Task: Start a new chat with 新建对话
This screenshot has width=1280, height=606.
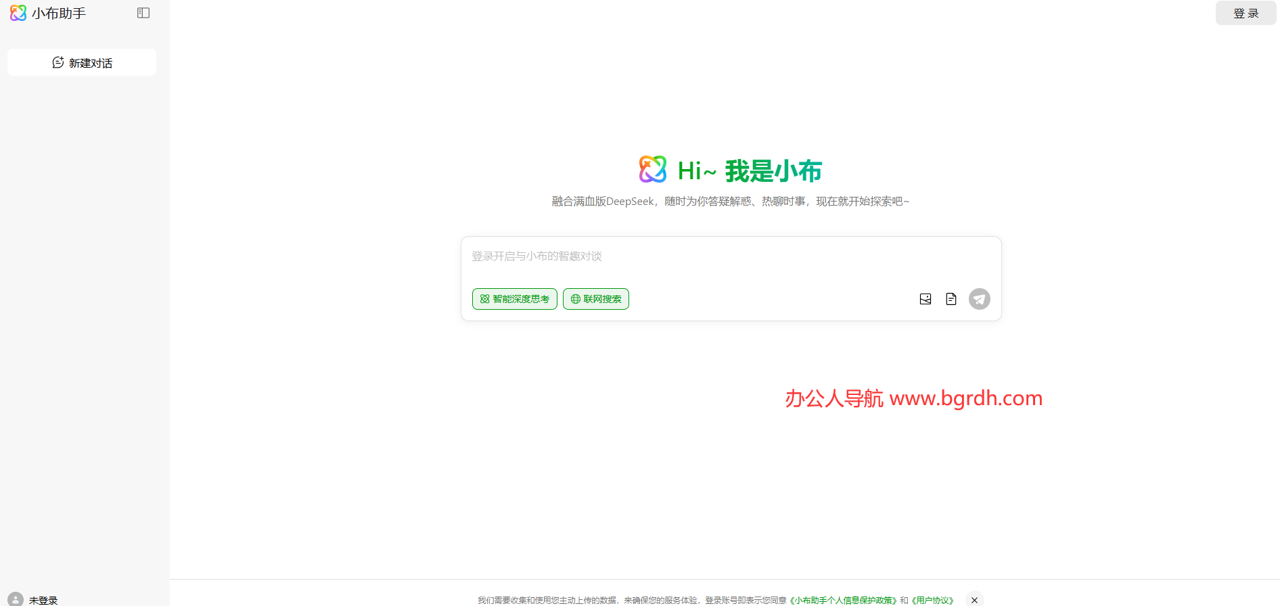Action: coord(82,62)
